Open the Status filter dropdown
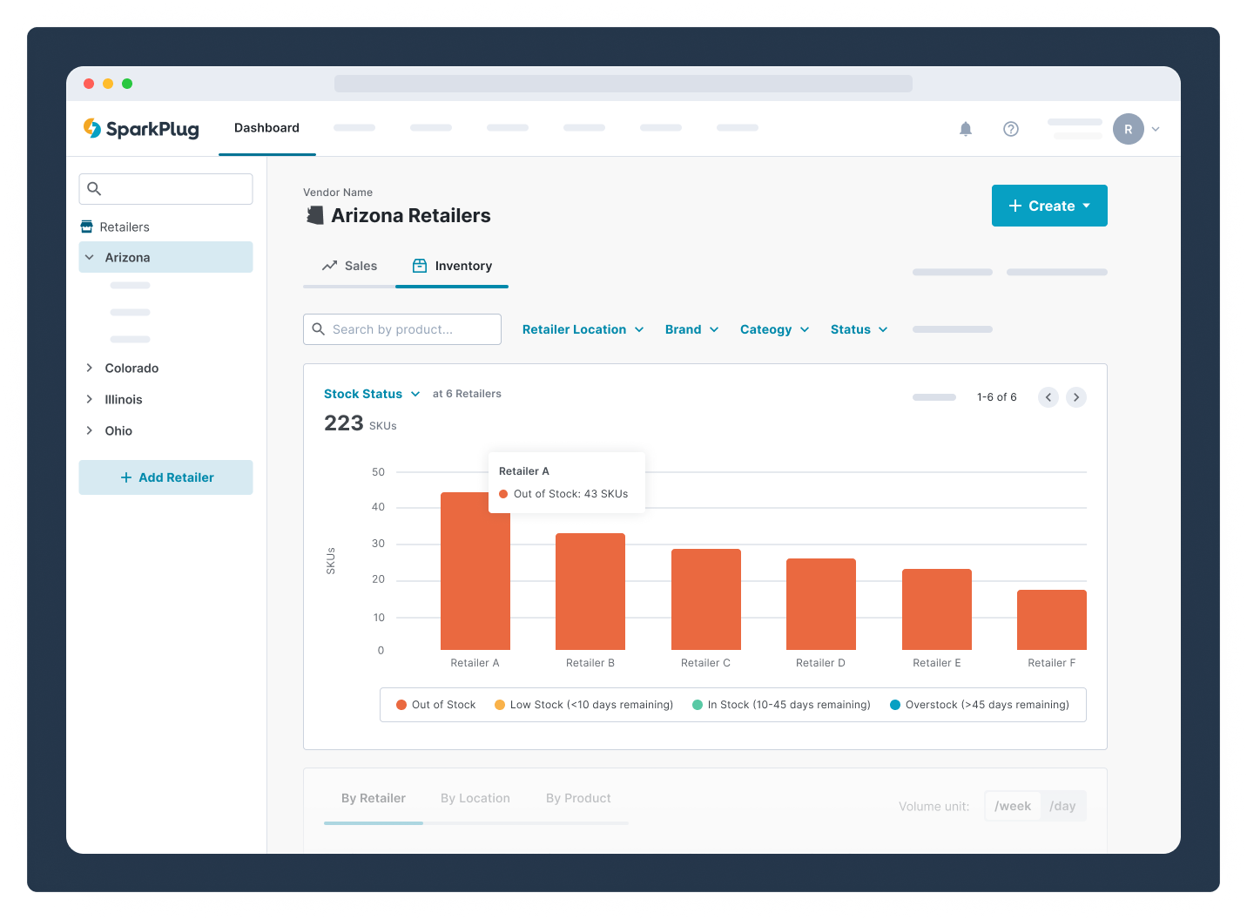 point(859,329)
